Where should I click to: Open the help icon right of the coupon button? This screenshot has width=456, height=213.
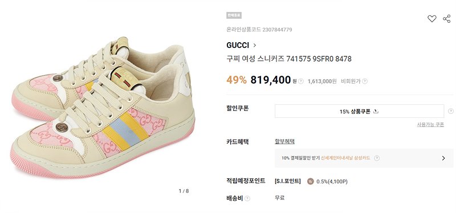coord(451,111)
